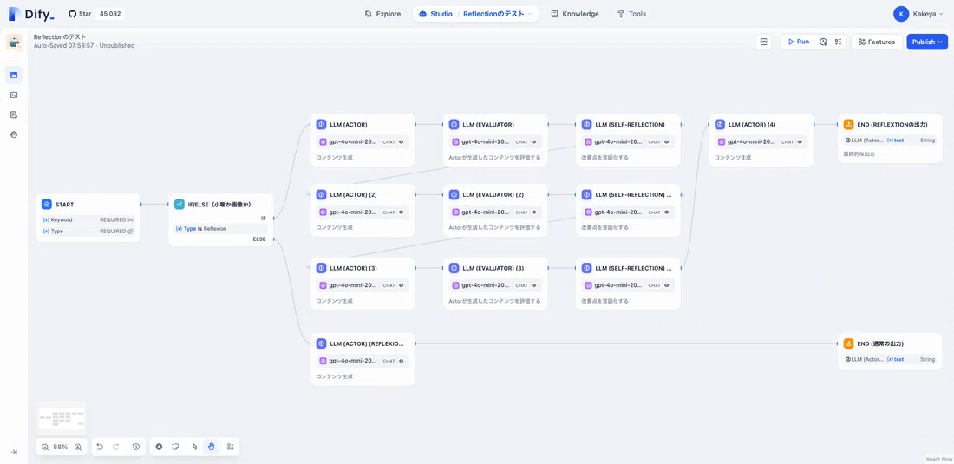Image resolution: width=954 pixels, height=464 pixels.
Task: Select the LLM (SELF-REFLECTION) third row node
Action: [x=628, y=284]
